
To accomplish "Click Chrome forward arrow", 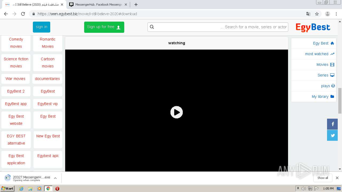I will (14, 14).
